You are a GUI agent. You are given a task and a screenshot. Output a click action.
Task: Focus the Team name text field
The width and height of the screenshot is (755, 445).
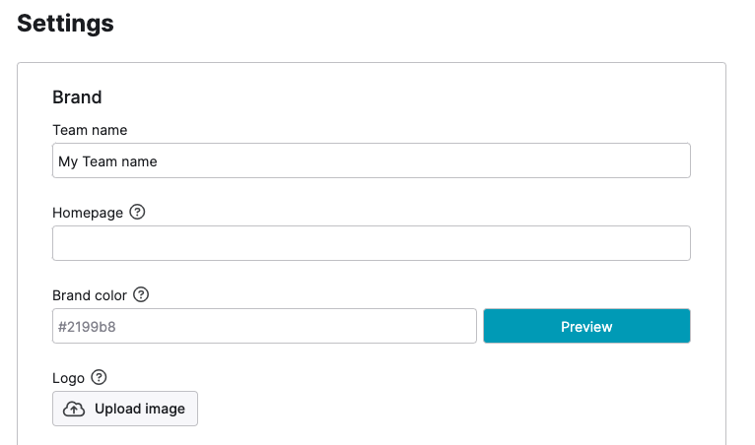(x=372, y=160)
